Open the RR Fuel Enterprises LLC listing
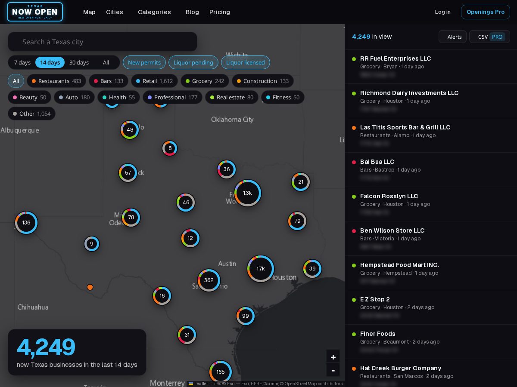This screenshot has height=387, width=517. pyautogui.click(x=431, y=66)
